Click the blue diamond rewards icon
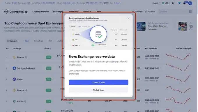198x112 pixels. (x=179, y=3)
